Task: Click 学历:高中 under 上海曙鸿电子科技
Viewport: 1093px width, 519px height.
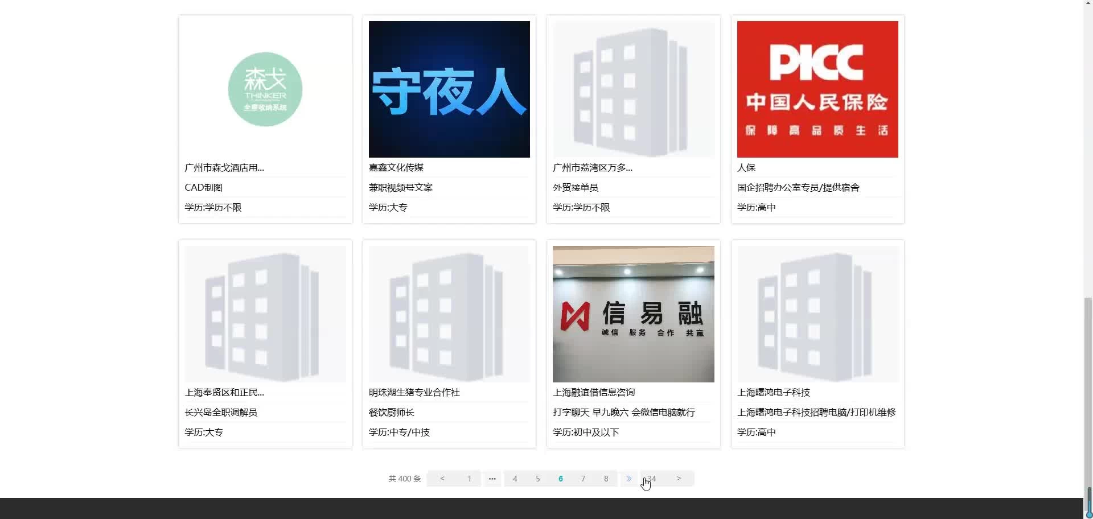Action: pyautogui.click(x=757, y=432)
